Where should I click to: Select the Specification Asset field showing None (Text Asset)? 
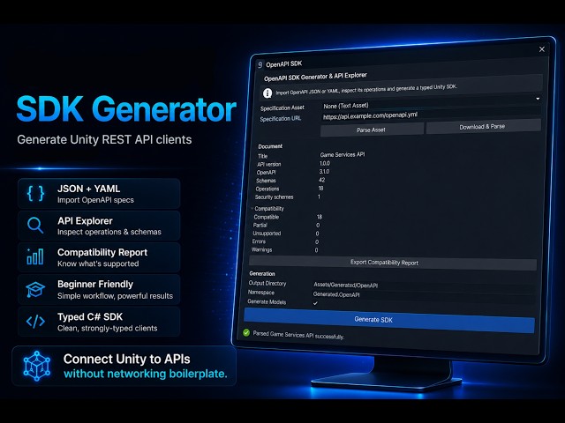(431, 104)
